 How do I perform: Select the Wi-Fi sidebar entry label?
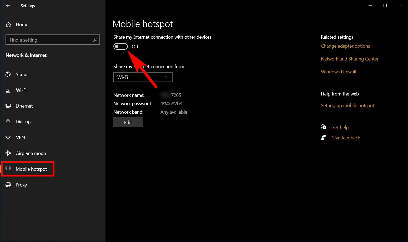[21, 90]
